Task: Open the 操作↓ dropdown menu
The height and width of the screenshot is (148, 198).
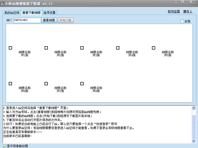Action: coord(188,11)
